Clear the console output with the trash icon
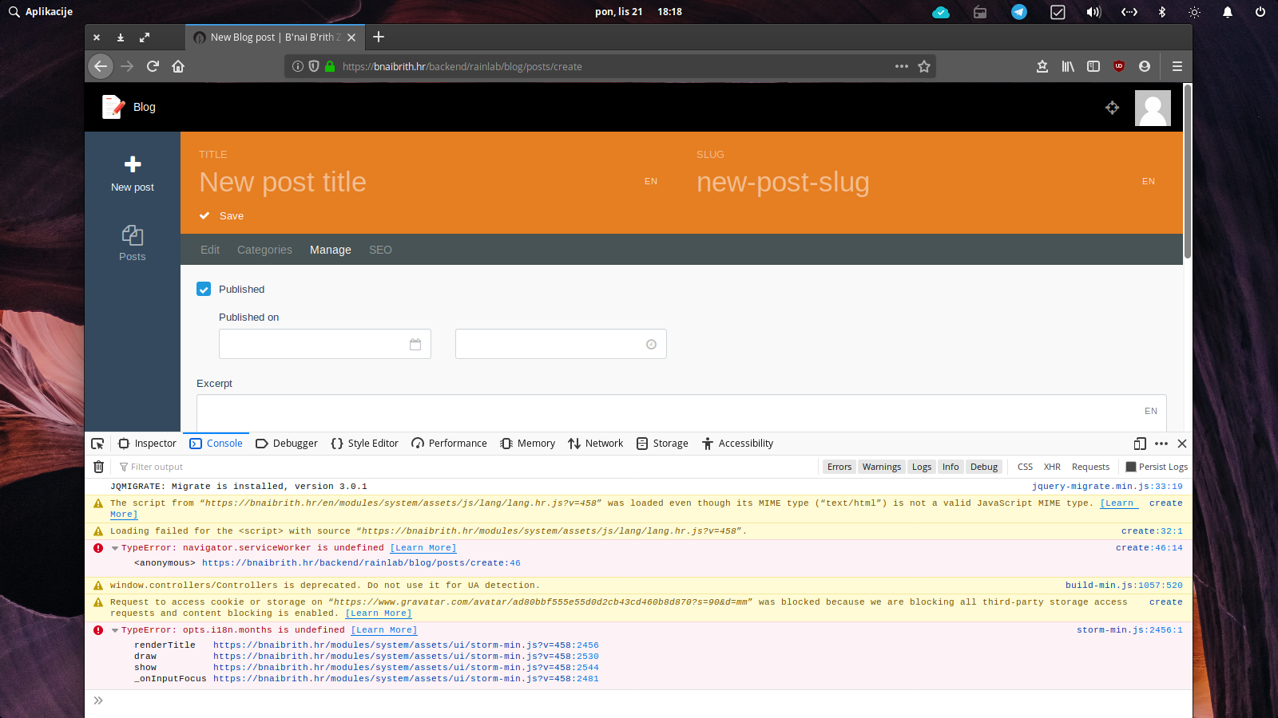 (98, 467)
